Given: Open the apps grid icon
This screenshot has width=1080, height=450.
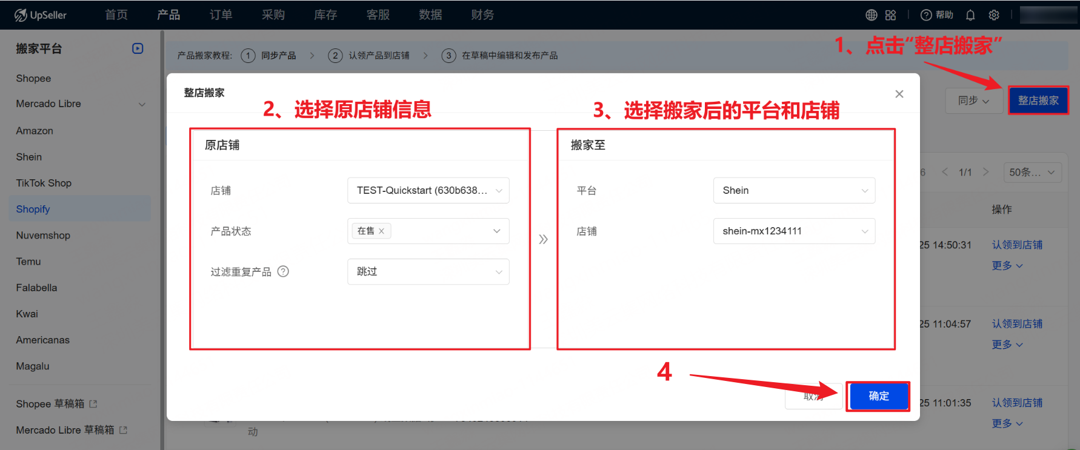Looking at the screenshot, I should 890,15.
